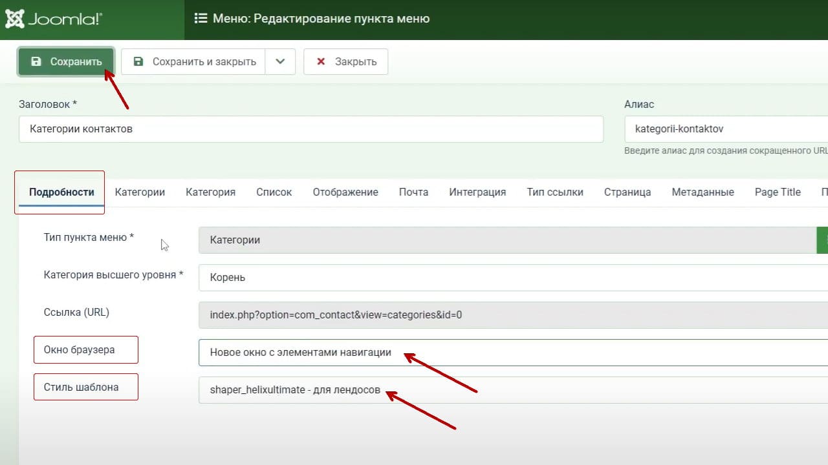Click the Заголовок input field
The width and height of the screenshot is (828, 465).
311,129
